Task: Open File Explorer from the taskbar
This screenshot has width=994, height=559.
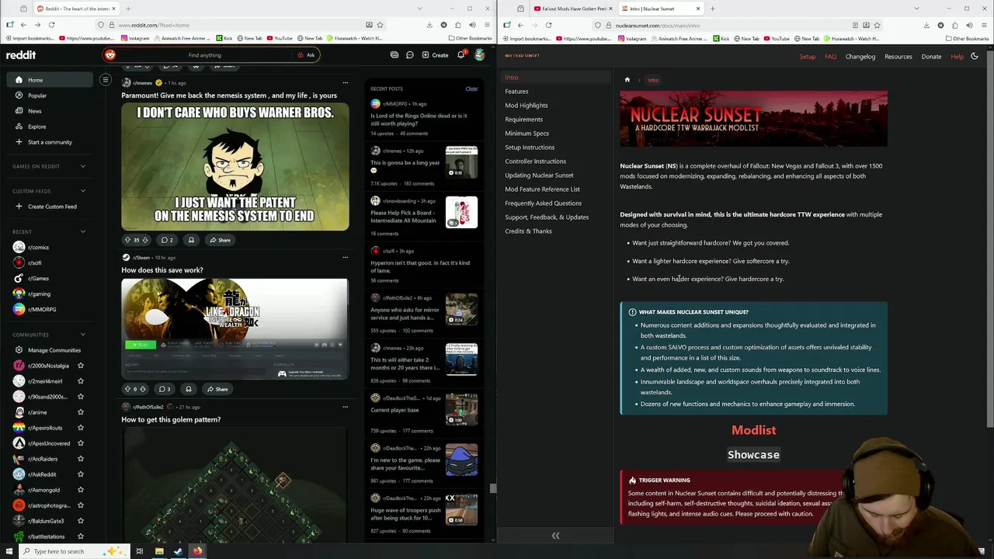Action: point(159,551)
